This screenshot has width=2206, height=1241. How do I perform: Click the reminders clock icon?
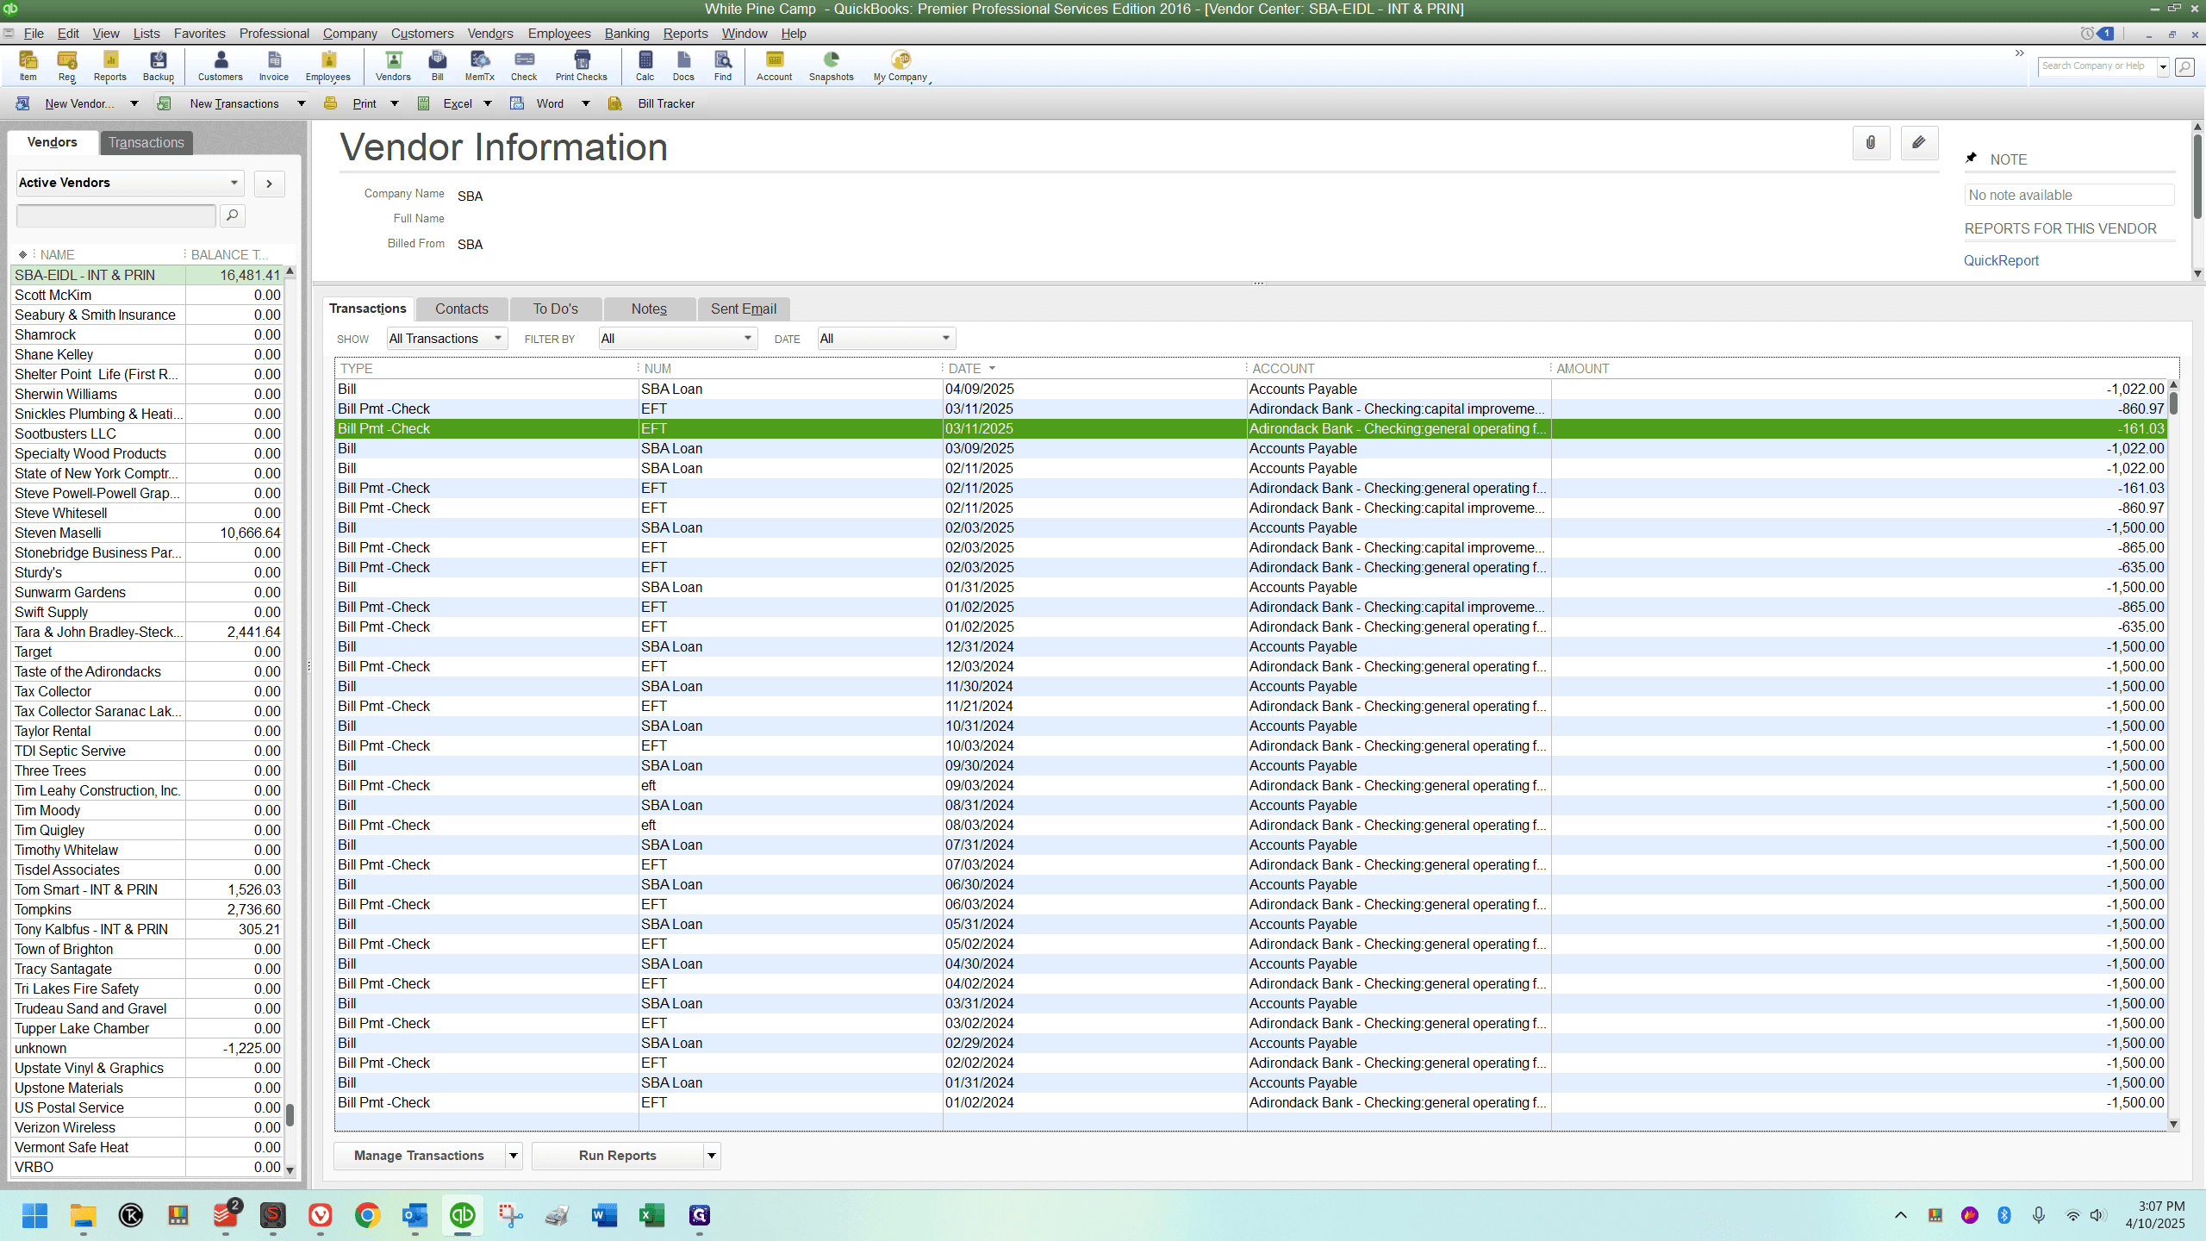click(x=2087, y=34)
